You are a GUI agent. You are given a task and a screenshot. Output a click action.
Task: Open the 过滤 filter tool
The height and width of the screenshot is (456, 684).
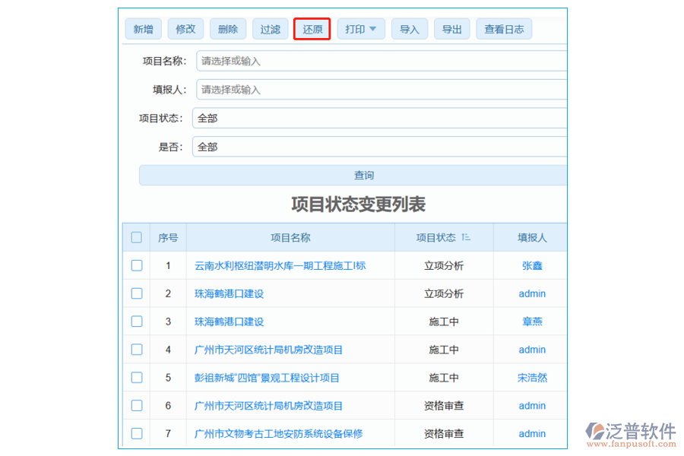[x=270, y=28]
